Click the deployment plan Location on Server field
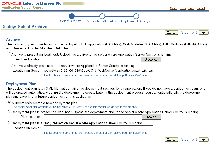The image size is (210, 143). click(99, 128)
